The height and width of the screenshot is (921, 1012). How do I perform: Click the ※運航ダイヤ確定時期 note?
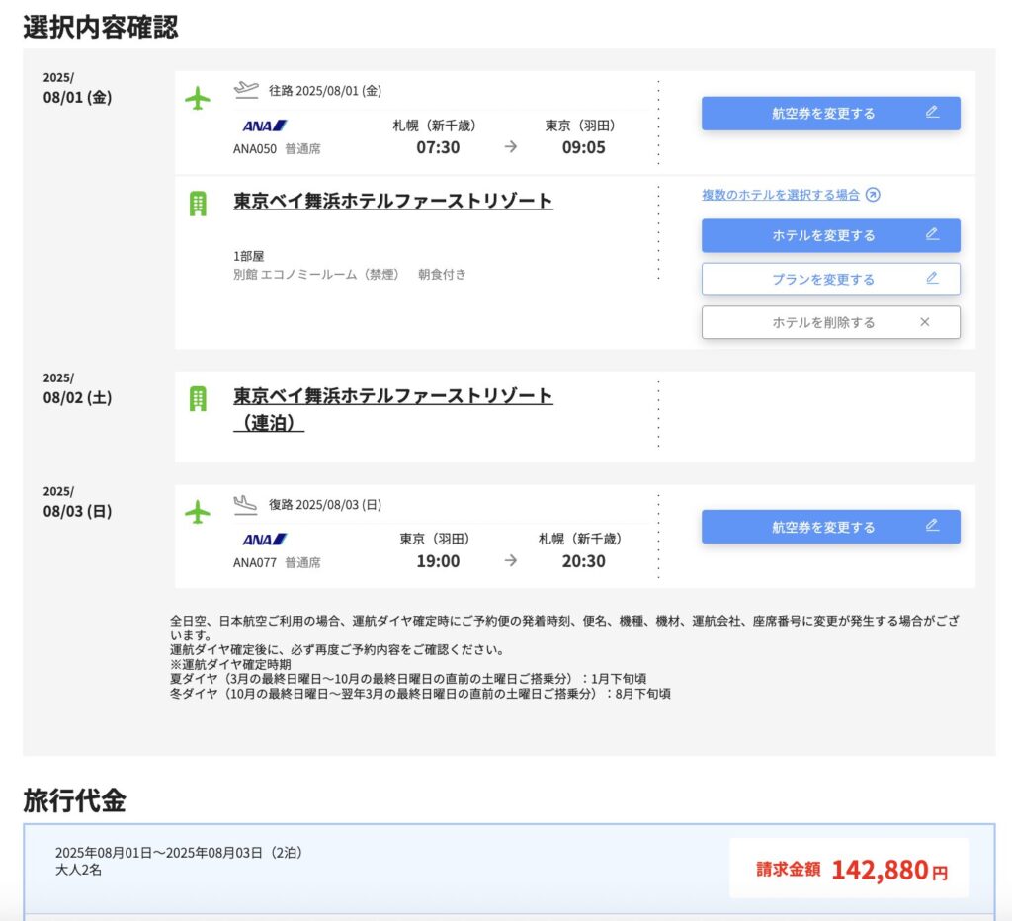point(230,664)
